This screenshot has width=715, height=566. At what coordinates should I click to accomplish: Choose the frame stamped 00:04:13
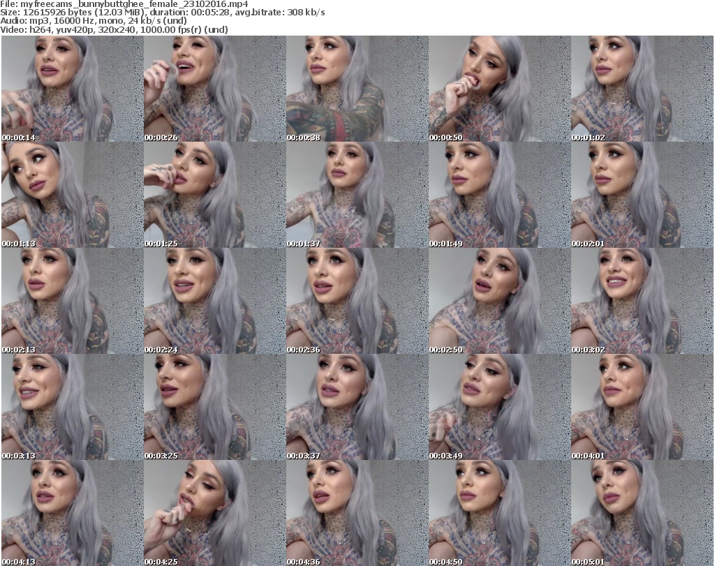(x=73, y=513)
